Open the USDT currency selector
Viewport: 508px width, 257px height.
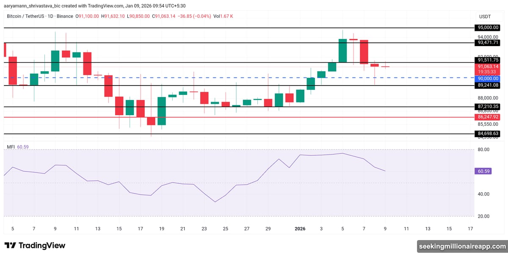coord(486,16)
